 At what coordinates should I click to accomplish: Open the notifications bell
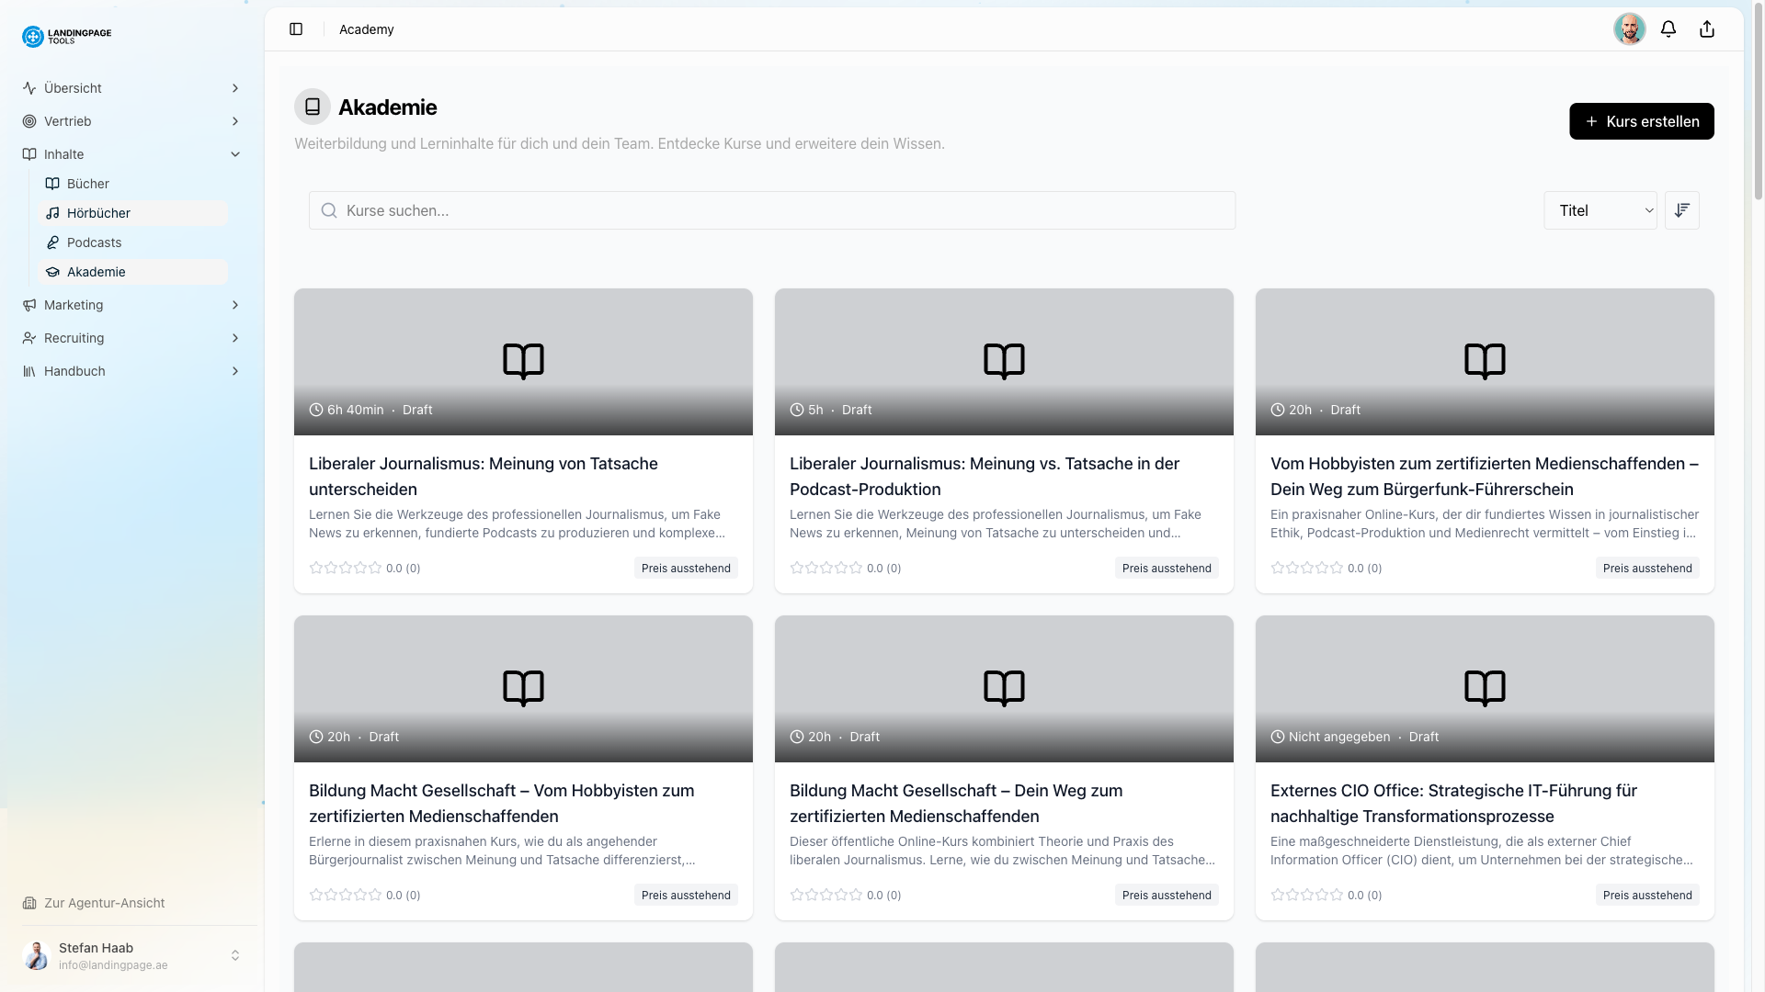(x=1668, y=28)
